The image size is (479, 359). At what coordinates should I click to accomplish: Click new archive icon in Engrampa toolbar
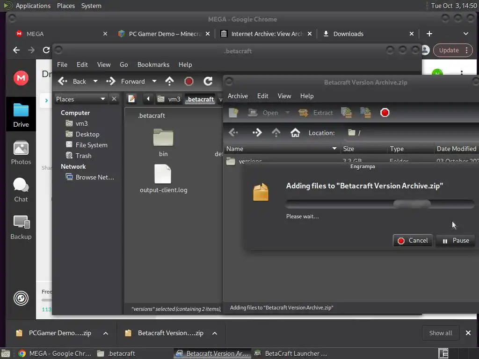(x=233, y=113)
